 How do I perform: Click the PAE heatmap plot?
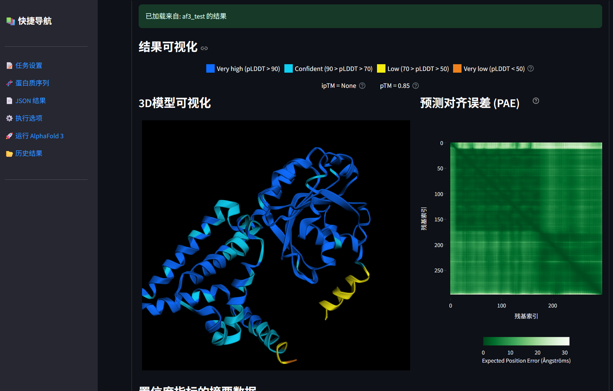tap(526, 218)
